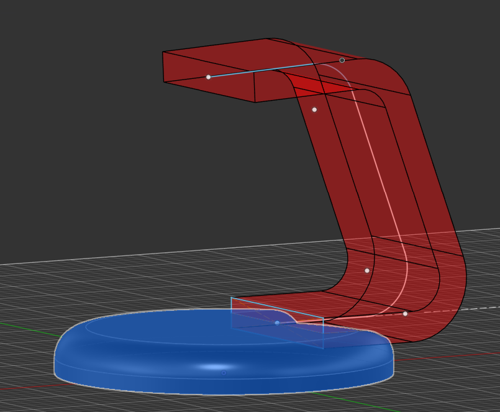Select the dark gray point on top arm
Image resolution: width=500 pixels, height=412 pixels.
click(342, 60)
